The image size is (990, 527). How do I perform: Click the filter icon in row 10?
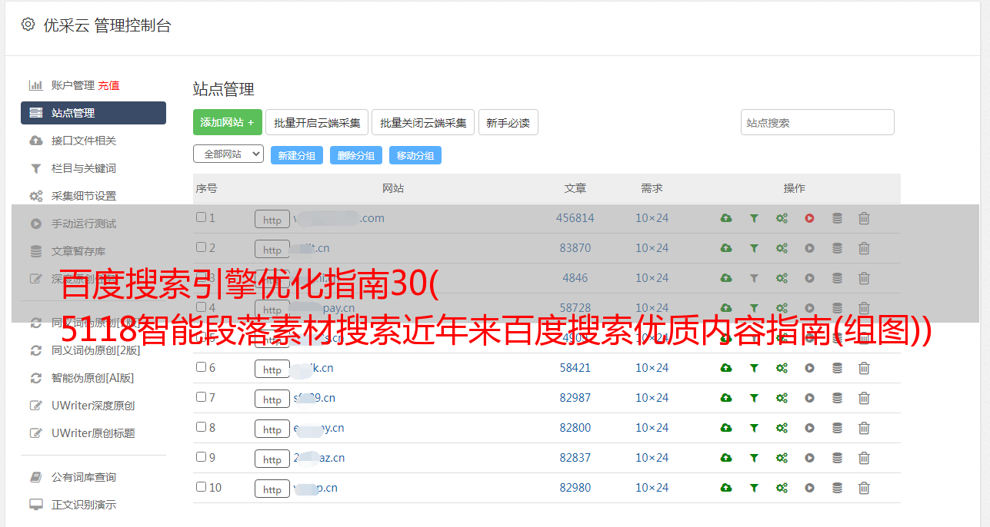(x=754, y=488)
